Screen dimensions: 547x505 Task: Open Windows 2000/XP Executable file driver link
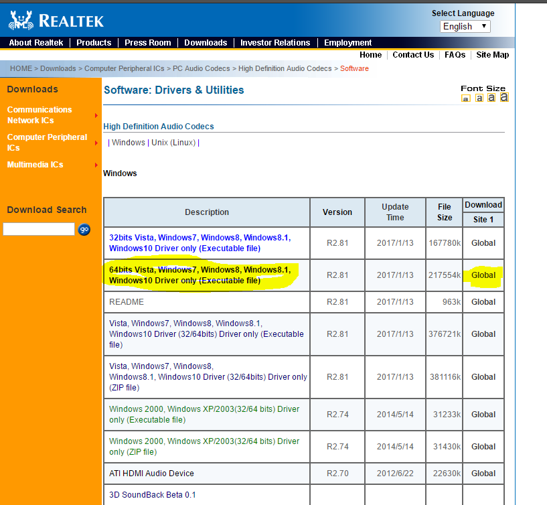(x=204, y=415)
